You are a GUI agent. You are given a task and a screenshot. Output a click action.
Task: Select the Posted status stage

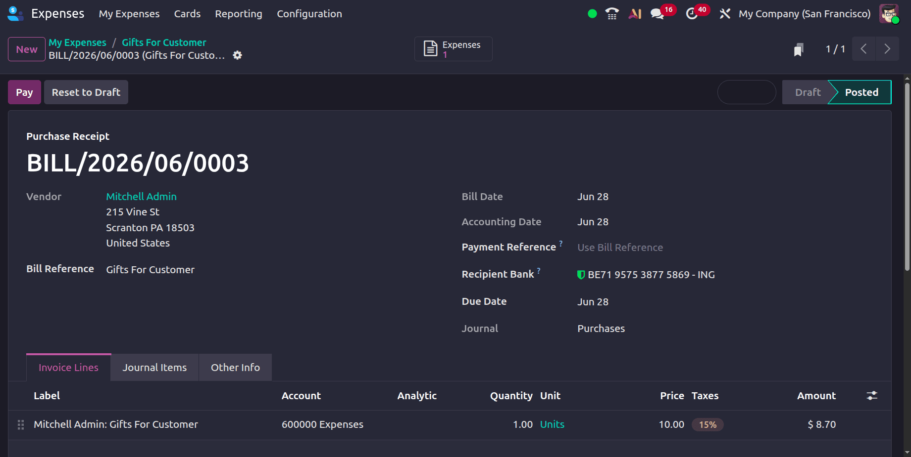[861, 92]
